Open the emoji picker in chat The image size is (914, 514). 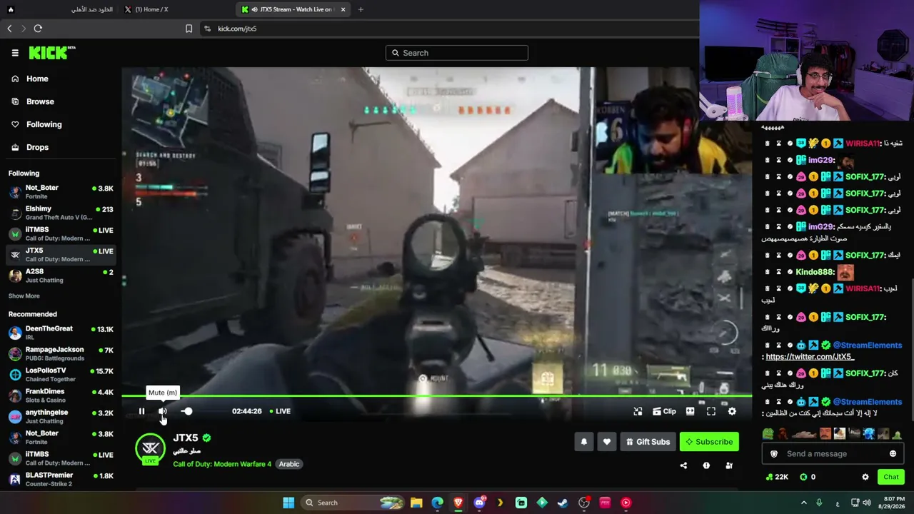tap(893, 454)
